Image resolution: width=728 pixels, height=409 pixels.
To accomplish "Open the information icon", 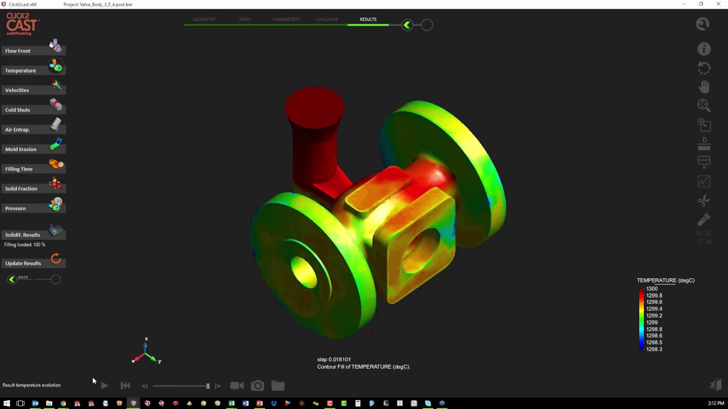I will [x=704, y=49].
